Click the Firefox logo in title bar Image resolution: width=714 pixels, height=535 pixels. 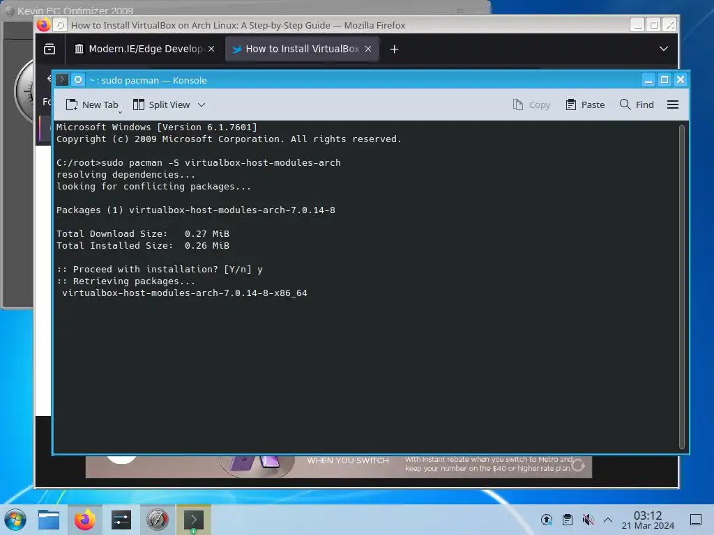point(44,24)
